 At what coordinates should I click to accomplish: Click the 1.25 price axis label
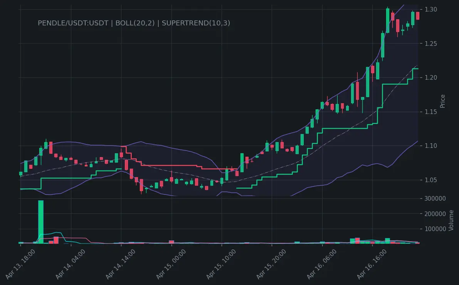click(431, 44)
